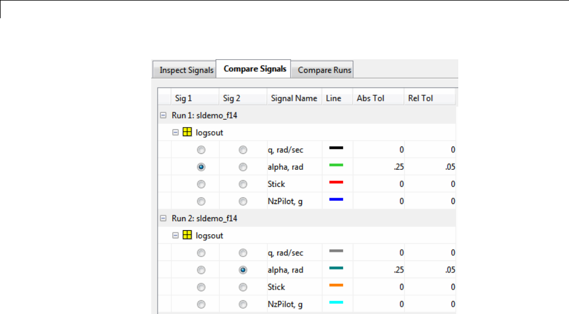The width and height of the screenshot is (569, 314).
Task: Click cyan line swatch for Run 2 NzPilot
Action: tap(336, 302)
